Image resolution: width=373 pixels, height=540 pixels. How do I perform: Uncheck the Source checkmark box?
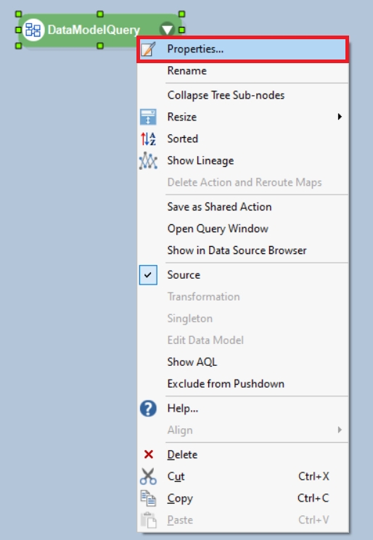(x=148, y=275)
